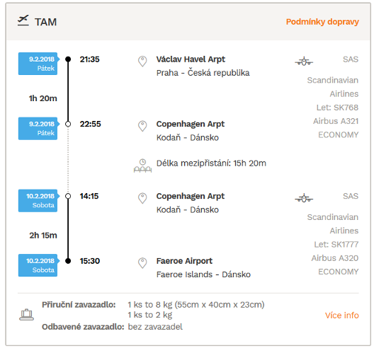The height and width of the screenshot is (348, 374).
Task: Open the Více info link
Action: pyautogui.click(x=342, y=315)
